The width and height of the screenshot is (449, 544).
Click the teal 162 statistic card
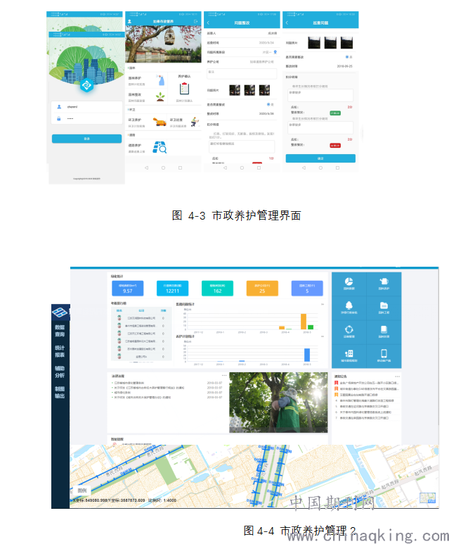[x=217, y=289]
